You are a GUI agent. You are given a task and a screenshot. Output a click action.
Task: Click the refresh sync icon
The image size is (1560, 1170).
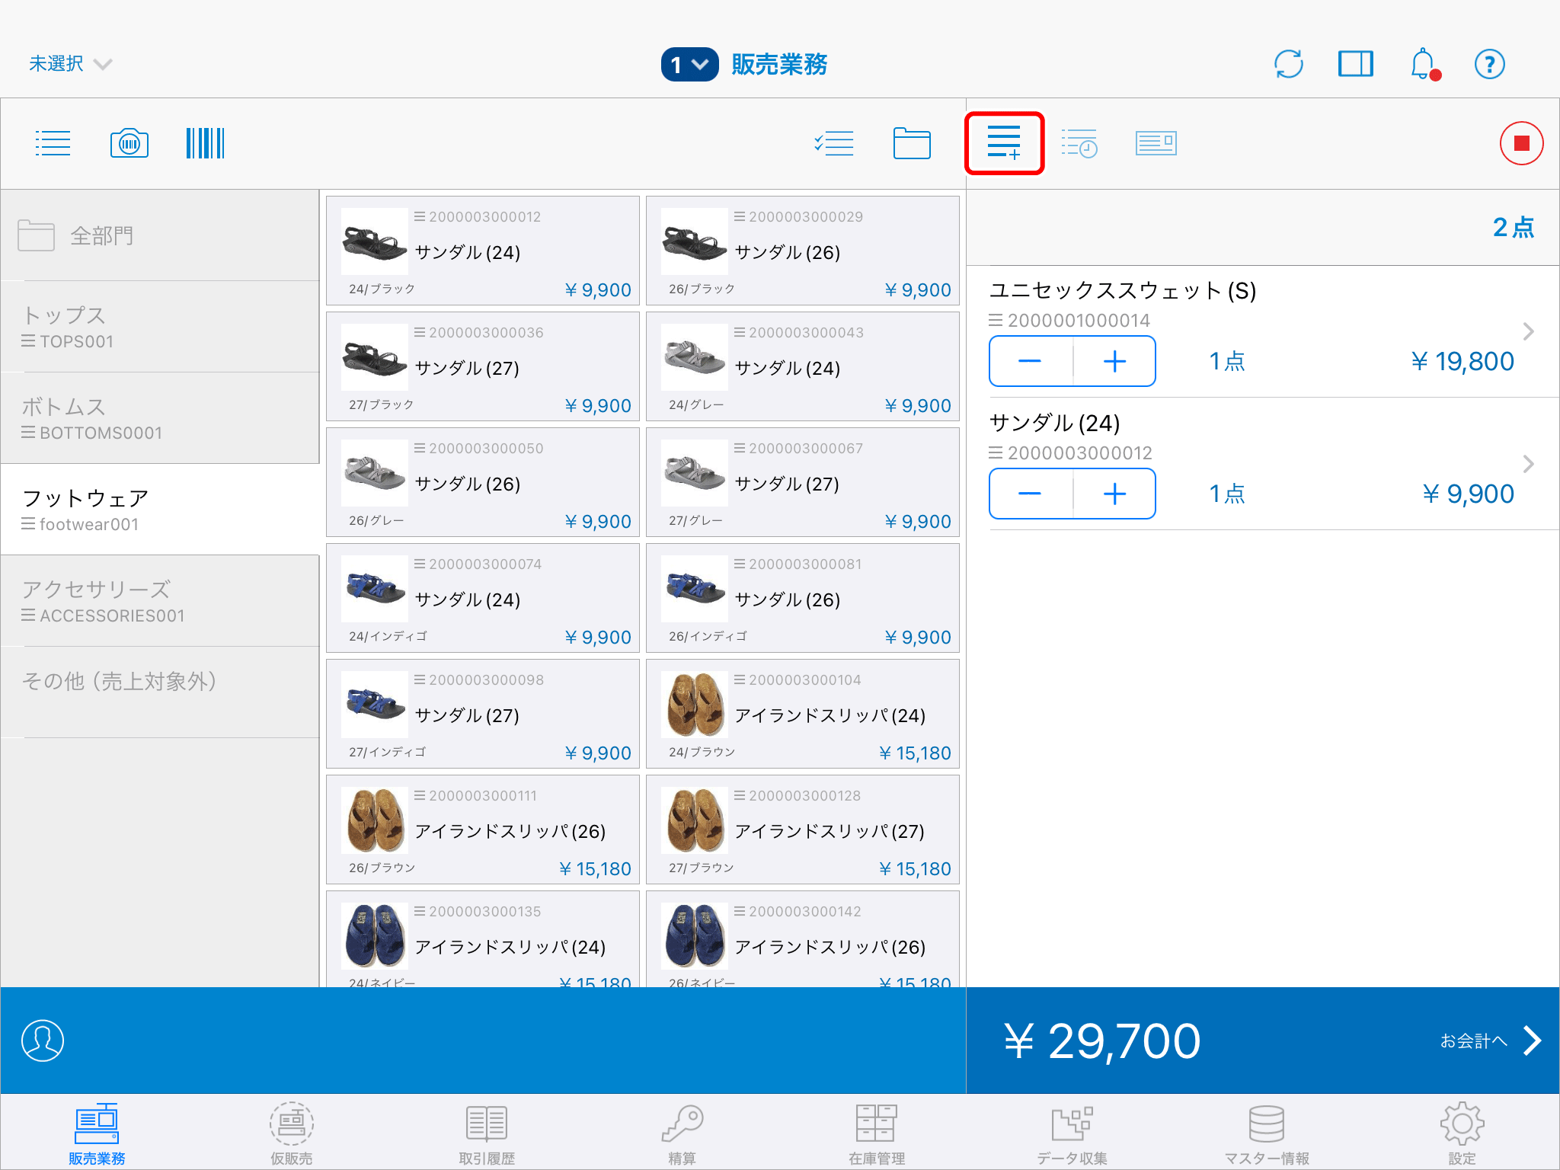coord(1288,64)
